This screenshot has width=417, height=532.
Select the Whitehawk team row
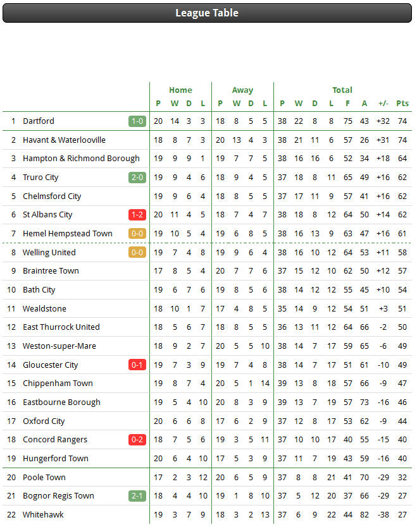pos(207,515)
